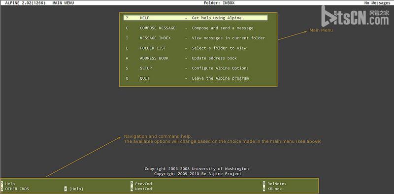Click the '>' key hint beside [Help]
394x194 pixels.
66,189
